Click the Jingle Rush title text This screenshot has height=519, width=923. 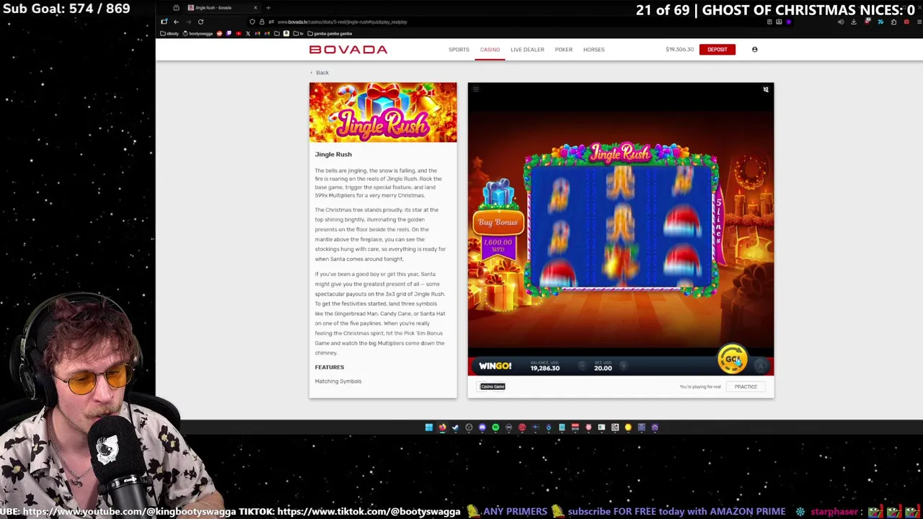(333, 154)
